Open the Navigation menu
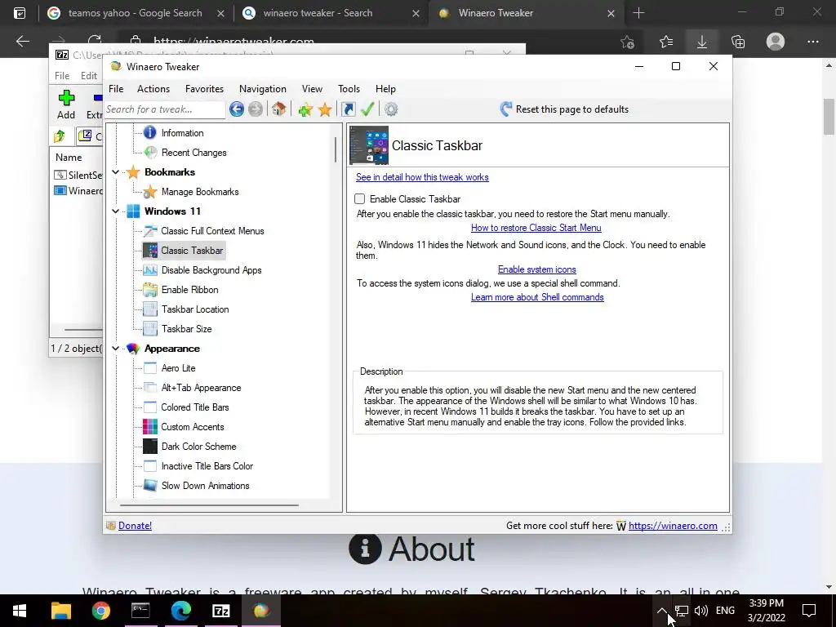The image size is (836, 627). click(262, 89)
